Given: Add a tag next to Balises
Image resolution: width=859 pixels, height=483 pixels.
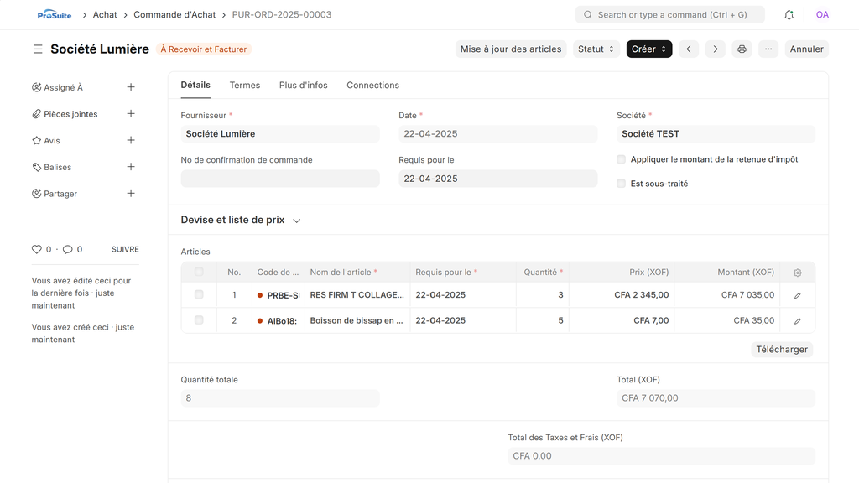Looking at the screenshot, I should (x=131, y=167).
